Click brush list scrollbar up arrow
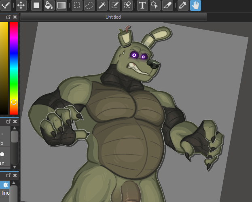Viewport: 252px width, 202px height. click(x=14, y=183)
